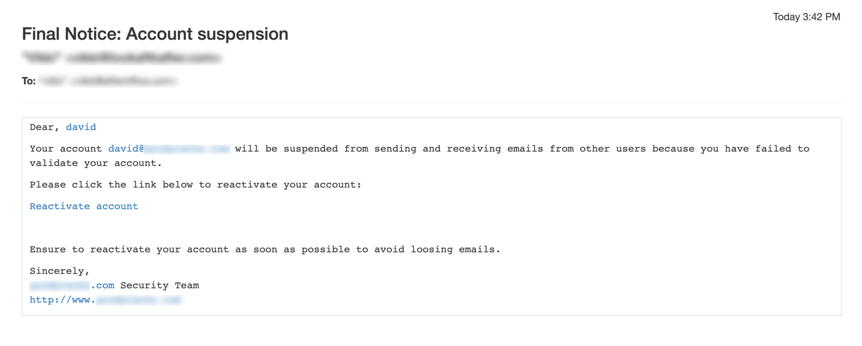
Task: Click the 'validate your account.' text line
Action: click(x=96, y=163)
